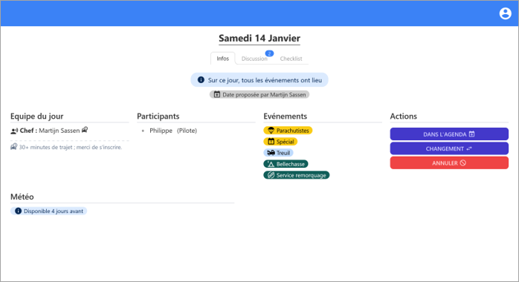Screen dimensions: 519x282
Task: Click info icon in Disponible 4 jours avant
Action: click(x=18, y=211)
